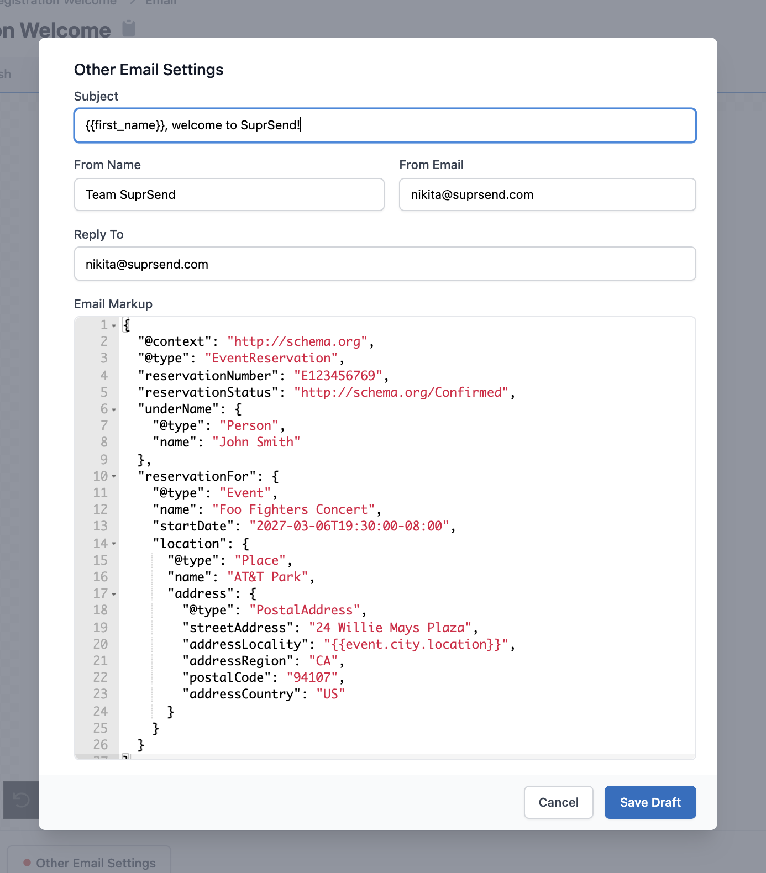Viewport: 766px width, 873px height.
Task: Click "http://schema.org" context value
Action: pyautogui.click(x=297, y=341)
